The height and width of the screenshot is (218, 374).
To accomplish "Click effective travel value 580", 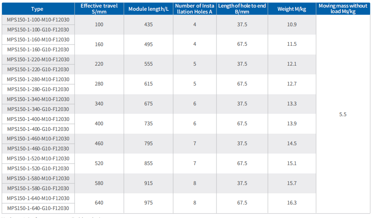I will pos(99,183).
